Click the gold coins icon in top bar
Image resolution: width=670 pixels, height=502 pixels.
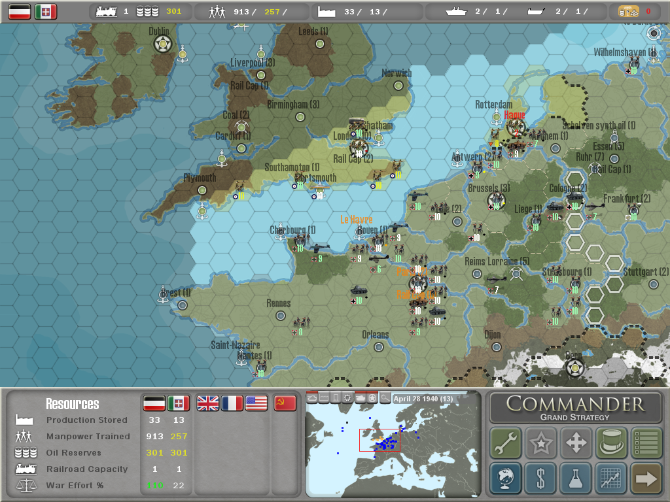(629, 12)
